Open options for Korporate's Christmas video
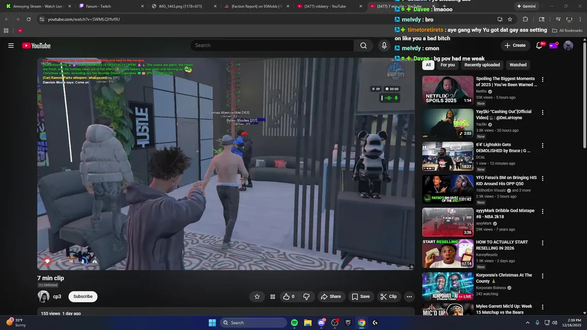 coord(543,276)
